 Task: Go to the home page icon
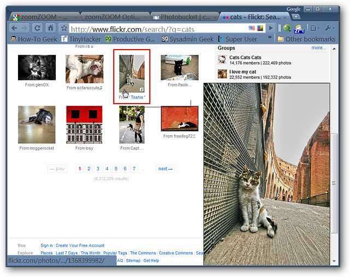click(x=51, y=28)
